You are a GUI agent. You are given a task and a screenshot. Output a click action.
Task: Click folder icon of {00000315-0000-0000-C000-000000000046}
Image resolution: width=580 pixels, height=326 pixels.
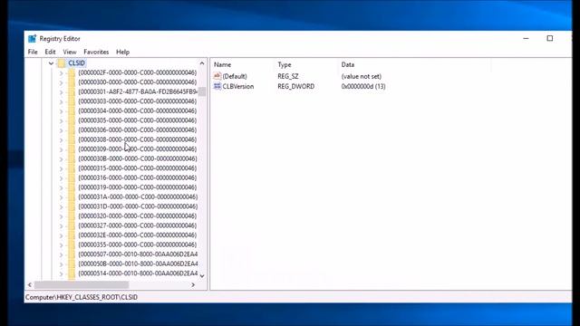click(x=72, y=169)
